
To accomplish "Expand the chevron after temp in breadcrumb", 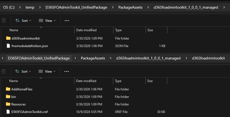I will coord(40,7).
